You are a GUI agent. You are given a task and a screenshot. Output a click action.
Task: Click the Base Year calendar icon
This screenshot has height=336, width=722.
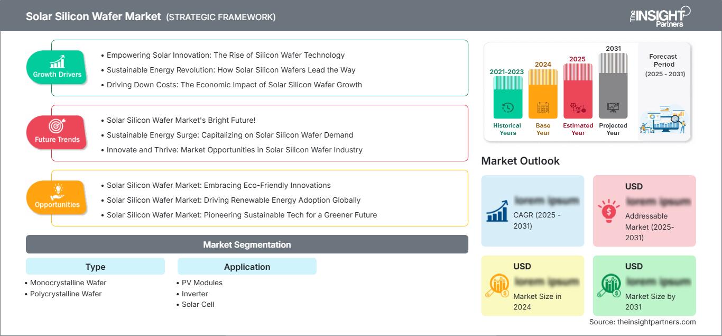point(543,107)
